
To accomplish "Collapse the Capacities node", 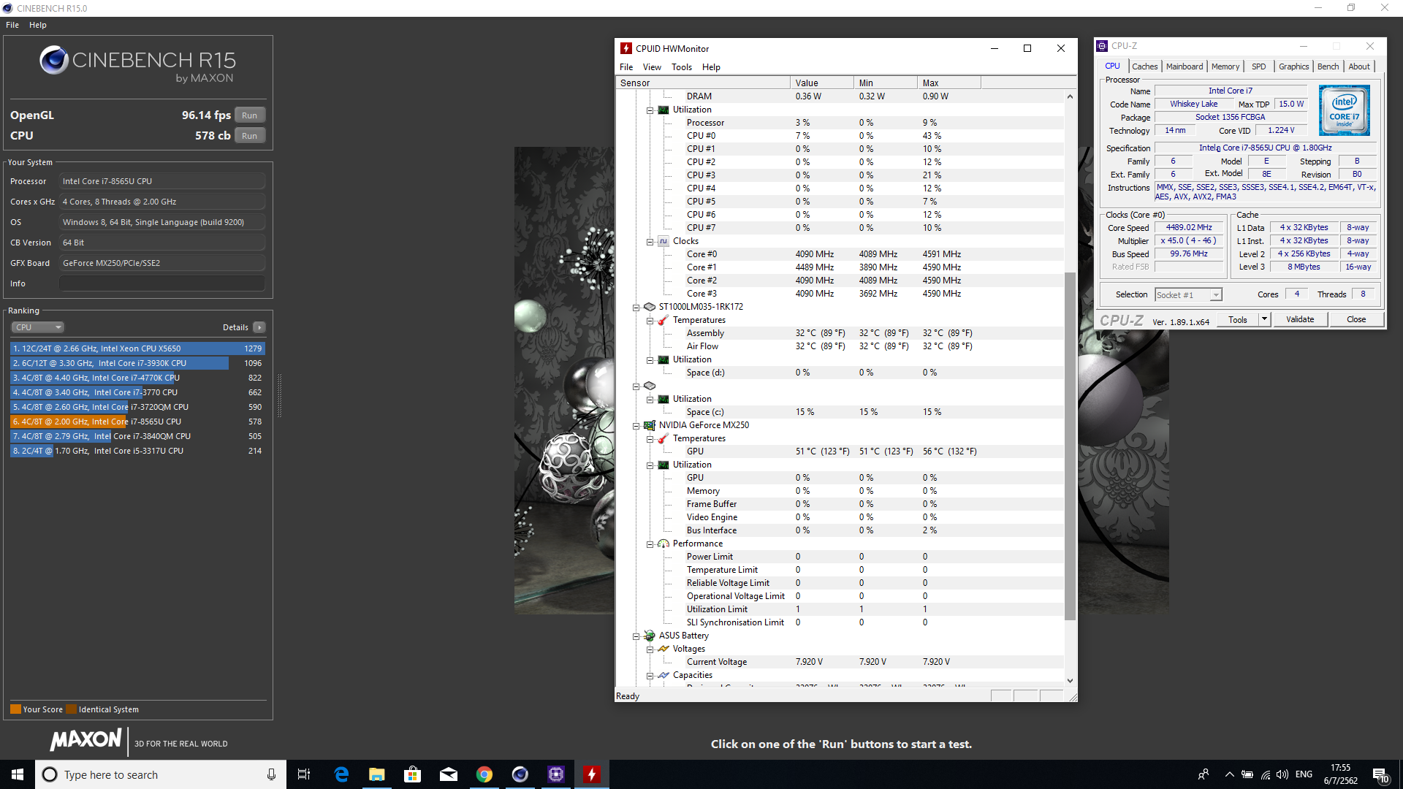I will pos(650,676).
